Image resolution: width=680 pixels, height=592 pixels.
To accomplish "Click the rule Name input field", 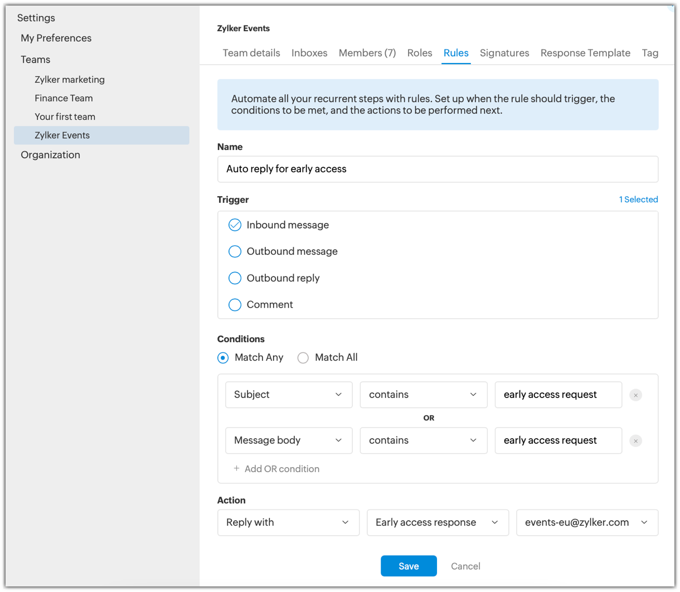I will [438, 169].
